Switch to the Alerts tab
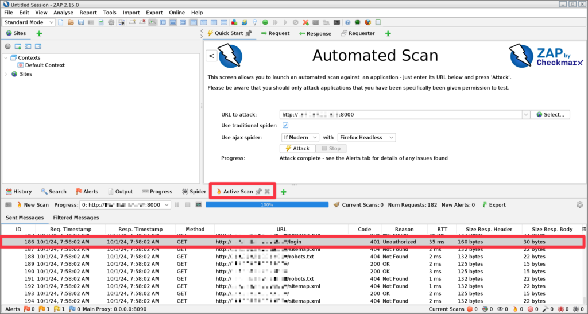The width and height of the screenshot is (588, 314). point(87,192)
